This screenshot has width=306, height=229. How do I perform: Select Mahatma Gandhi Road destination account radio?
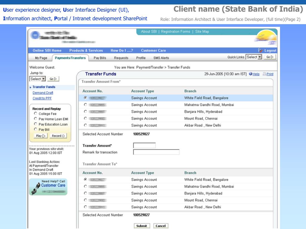tap(85, 186)
